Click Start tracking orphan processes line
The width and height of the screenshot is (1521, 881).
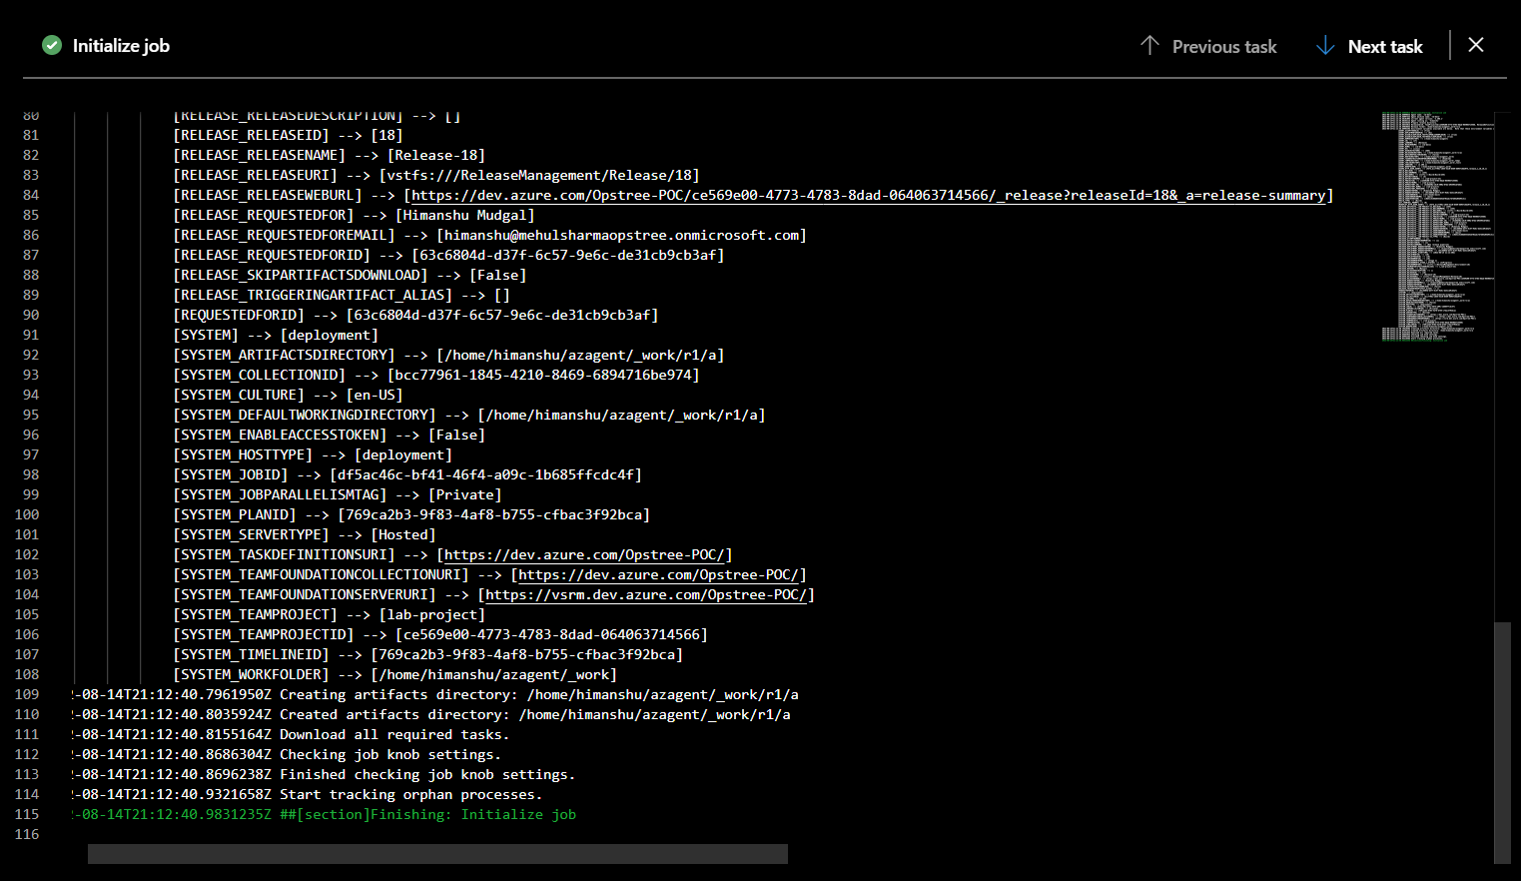(x=308, y=794)
